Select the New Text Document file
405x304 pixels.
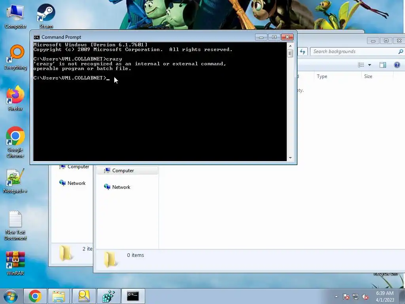coord(15,225)
